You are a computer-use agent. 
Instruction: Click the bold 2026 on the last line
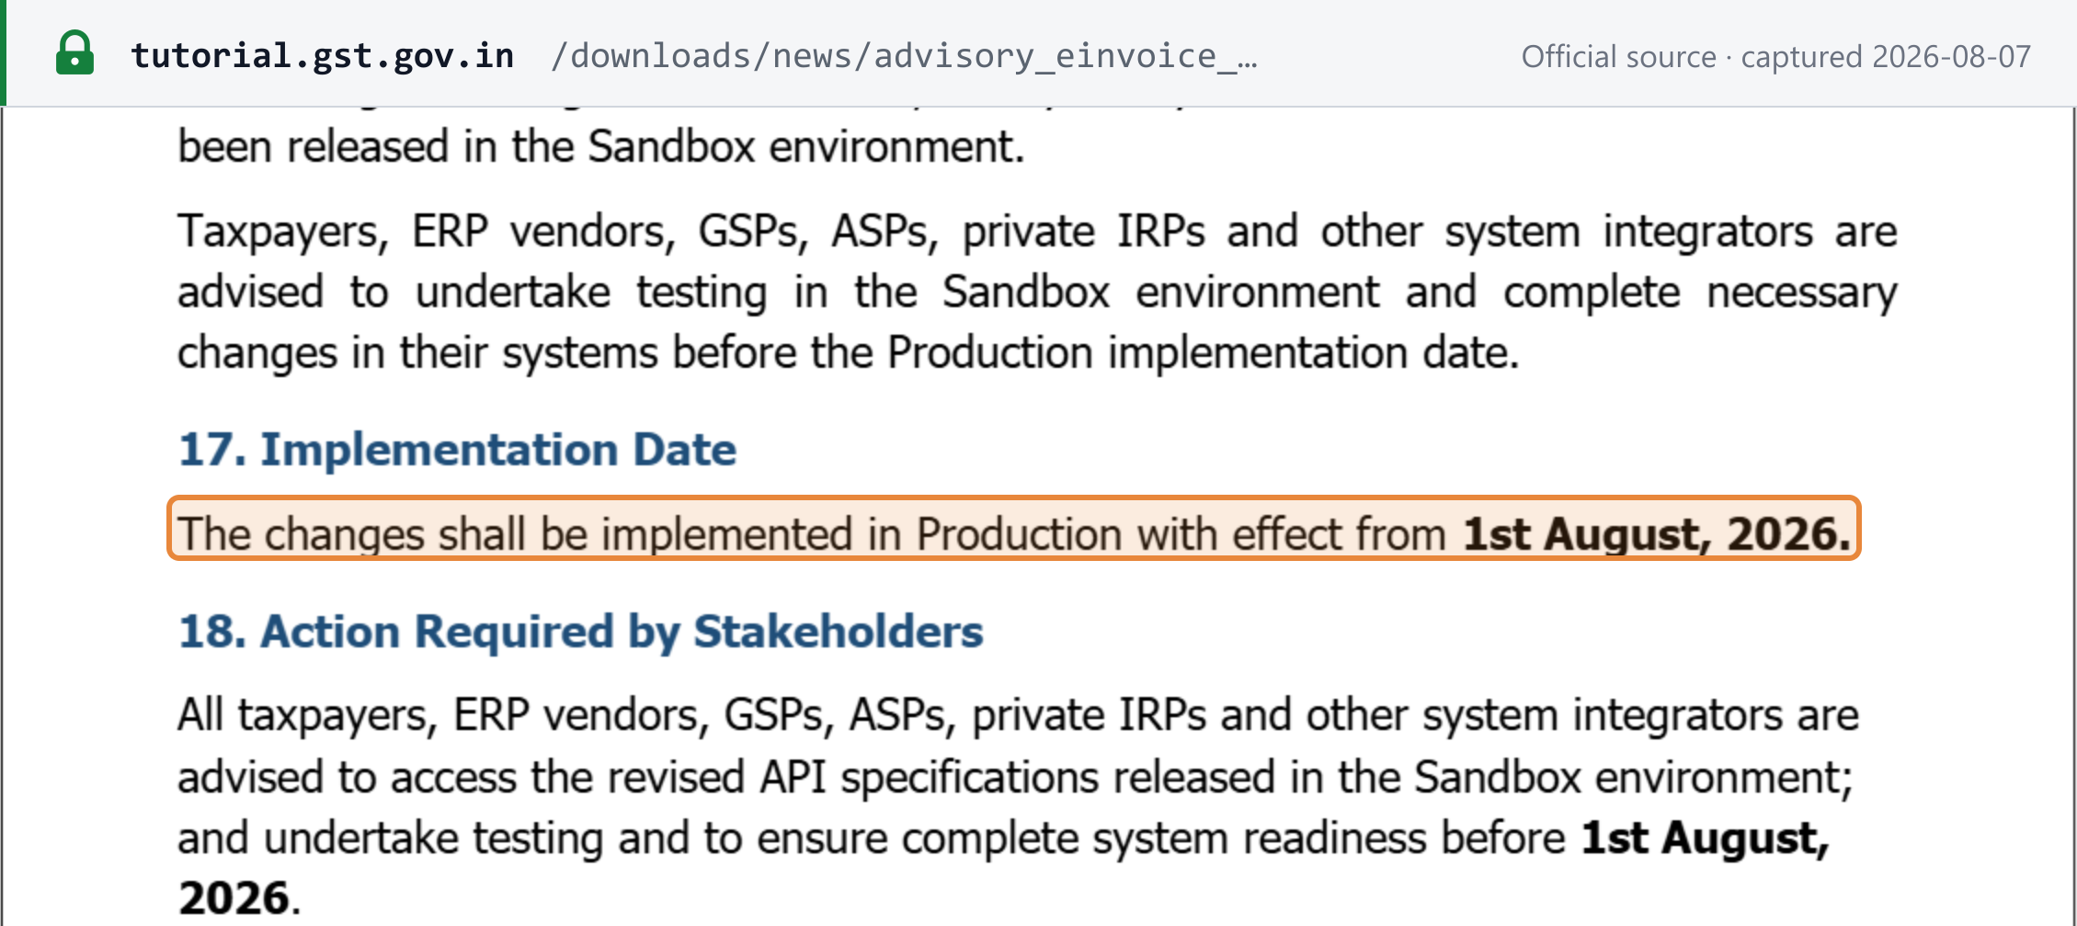click(234, 898)
